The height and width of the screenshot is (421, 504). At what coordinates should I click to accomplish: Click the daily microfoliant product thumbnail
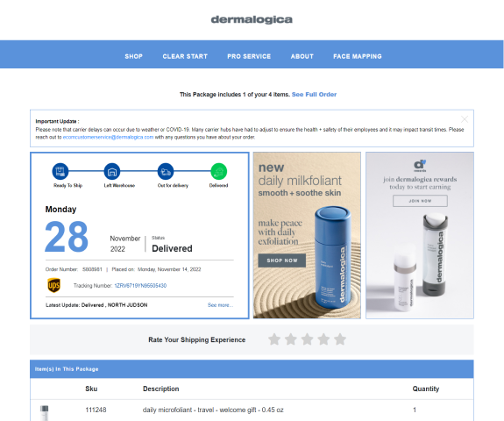(x=45, y=413)
